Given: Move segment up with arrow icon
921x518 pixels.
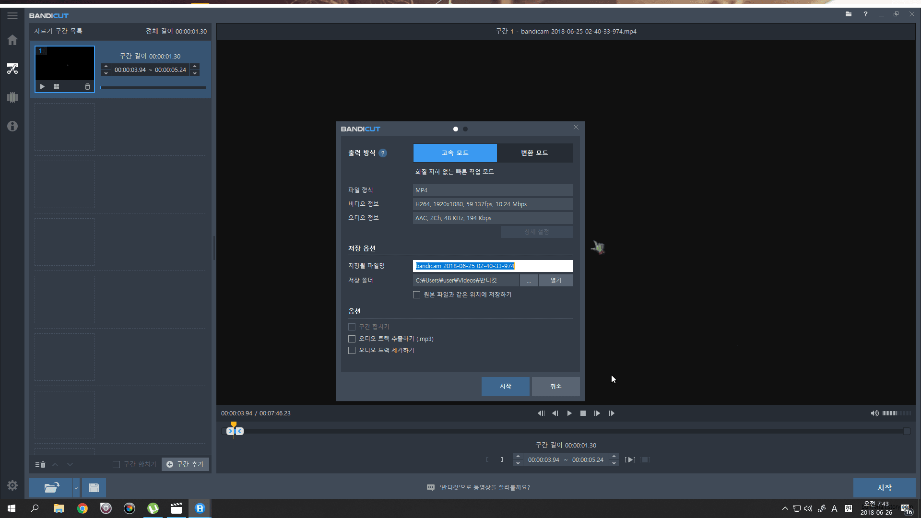Looking at the screenshot, I should 55,464.
